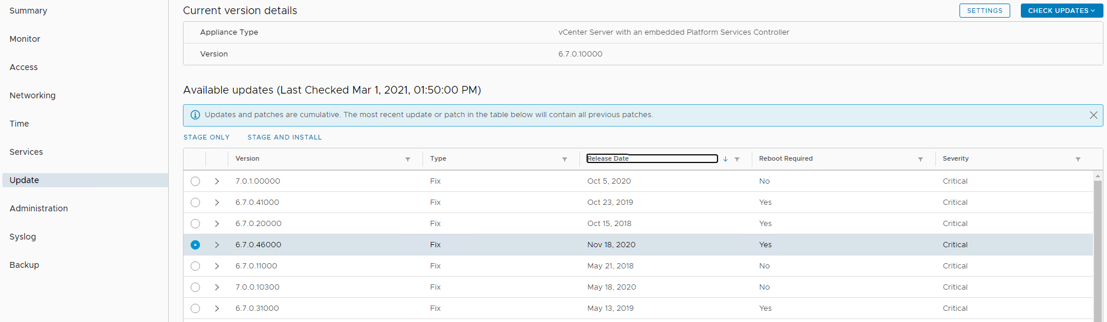Filter the Release Date column

pyautogui.click(x=737, y=160)
